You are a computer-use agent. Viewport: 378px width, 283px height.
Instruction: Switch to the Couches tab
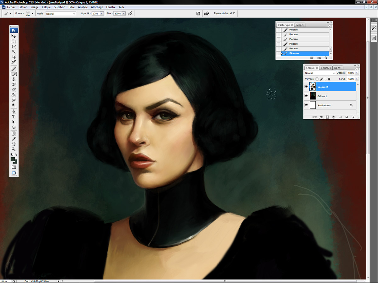(326, 68)
